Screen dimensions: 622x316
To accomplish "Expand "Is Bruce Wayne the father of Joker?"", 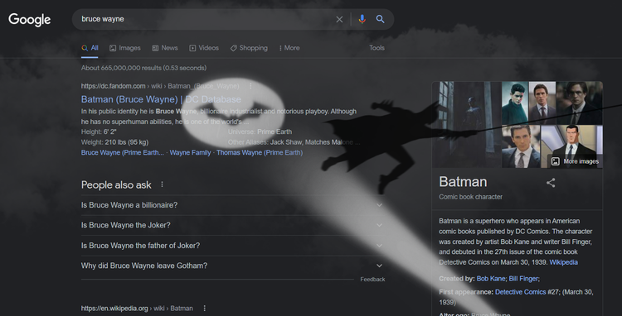I will (233, 246).
